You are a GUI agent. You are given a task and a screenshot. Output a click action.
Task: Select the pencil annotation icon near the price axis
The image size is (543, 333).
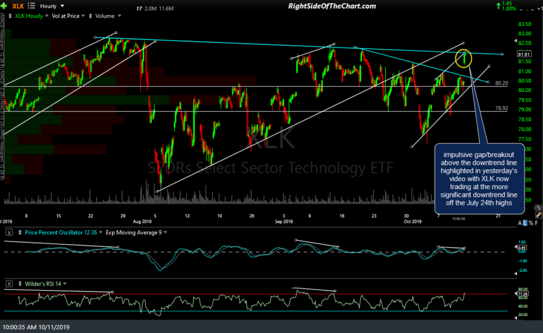(538, 215)
